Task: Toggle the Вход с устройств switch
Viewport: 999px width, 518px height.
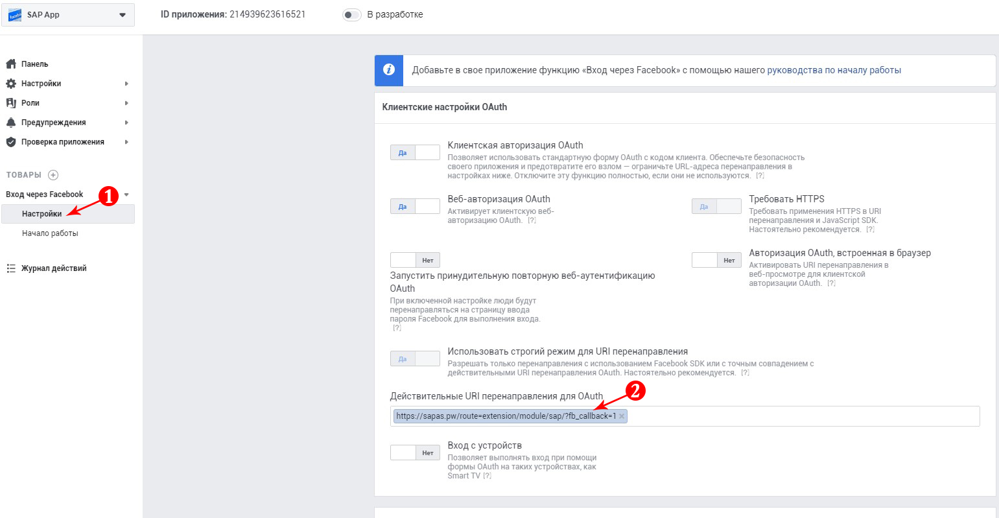Action: (415, 453)
